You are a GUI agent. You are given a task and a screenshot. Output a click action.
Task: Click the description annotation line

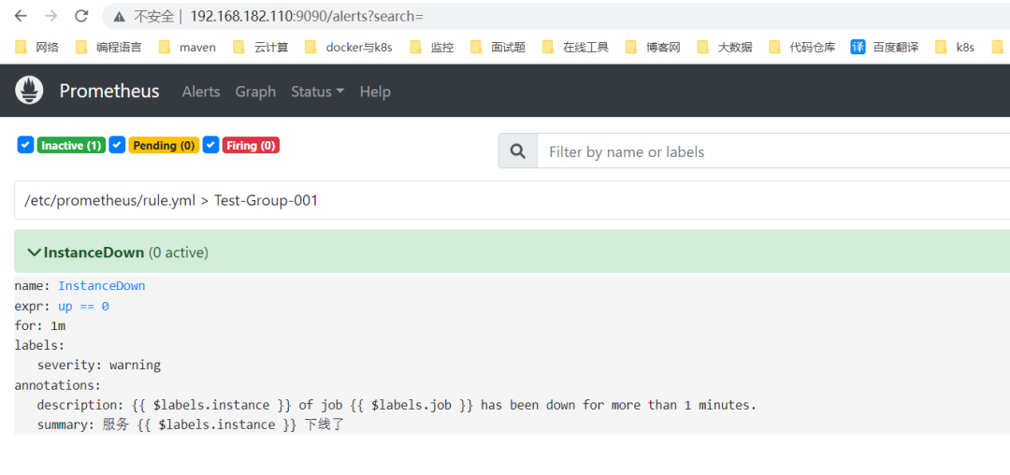click(397, 406)
